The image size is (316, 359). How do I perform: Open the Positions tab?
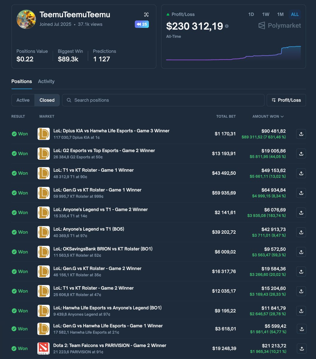[22, 81]
